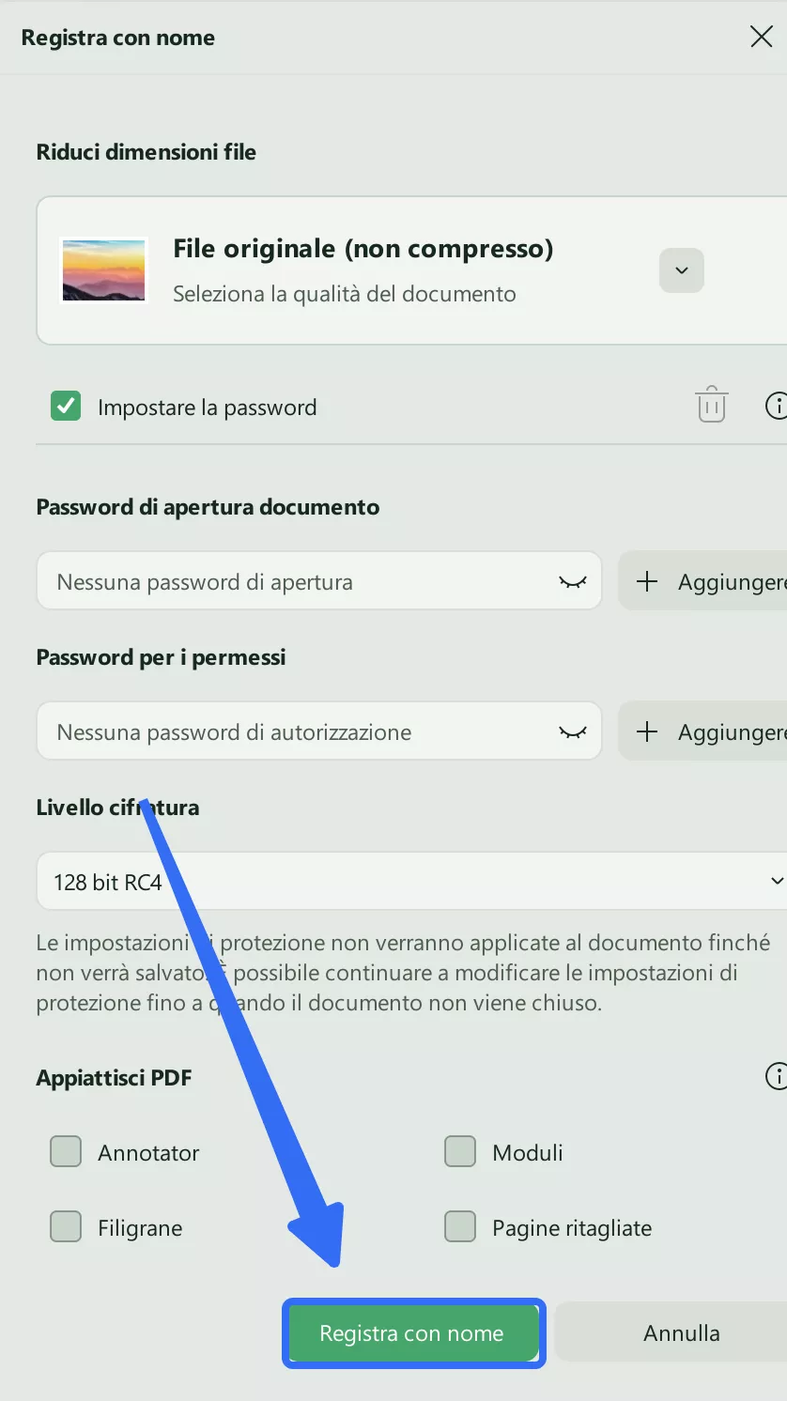
Task: Check the Filigrane option
Action: pos(65,1226)
